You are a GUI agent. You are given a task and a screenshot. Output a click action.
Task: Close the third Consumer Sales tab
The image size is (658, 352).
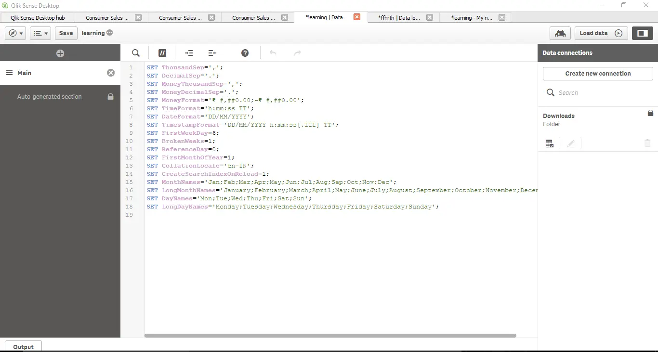[285, 17]
